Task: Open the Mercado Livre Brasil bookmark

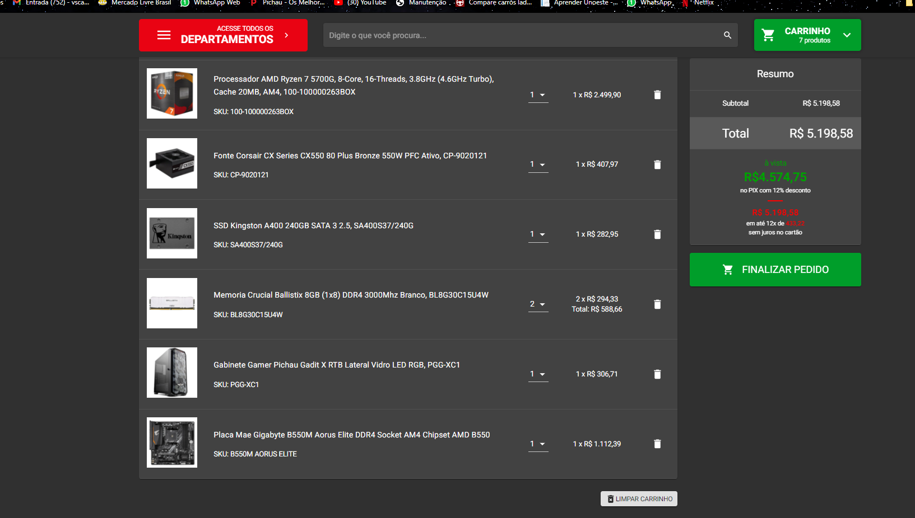Action: click(134, 3)
